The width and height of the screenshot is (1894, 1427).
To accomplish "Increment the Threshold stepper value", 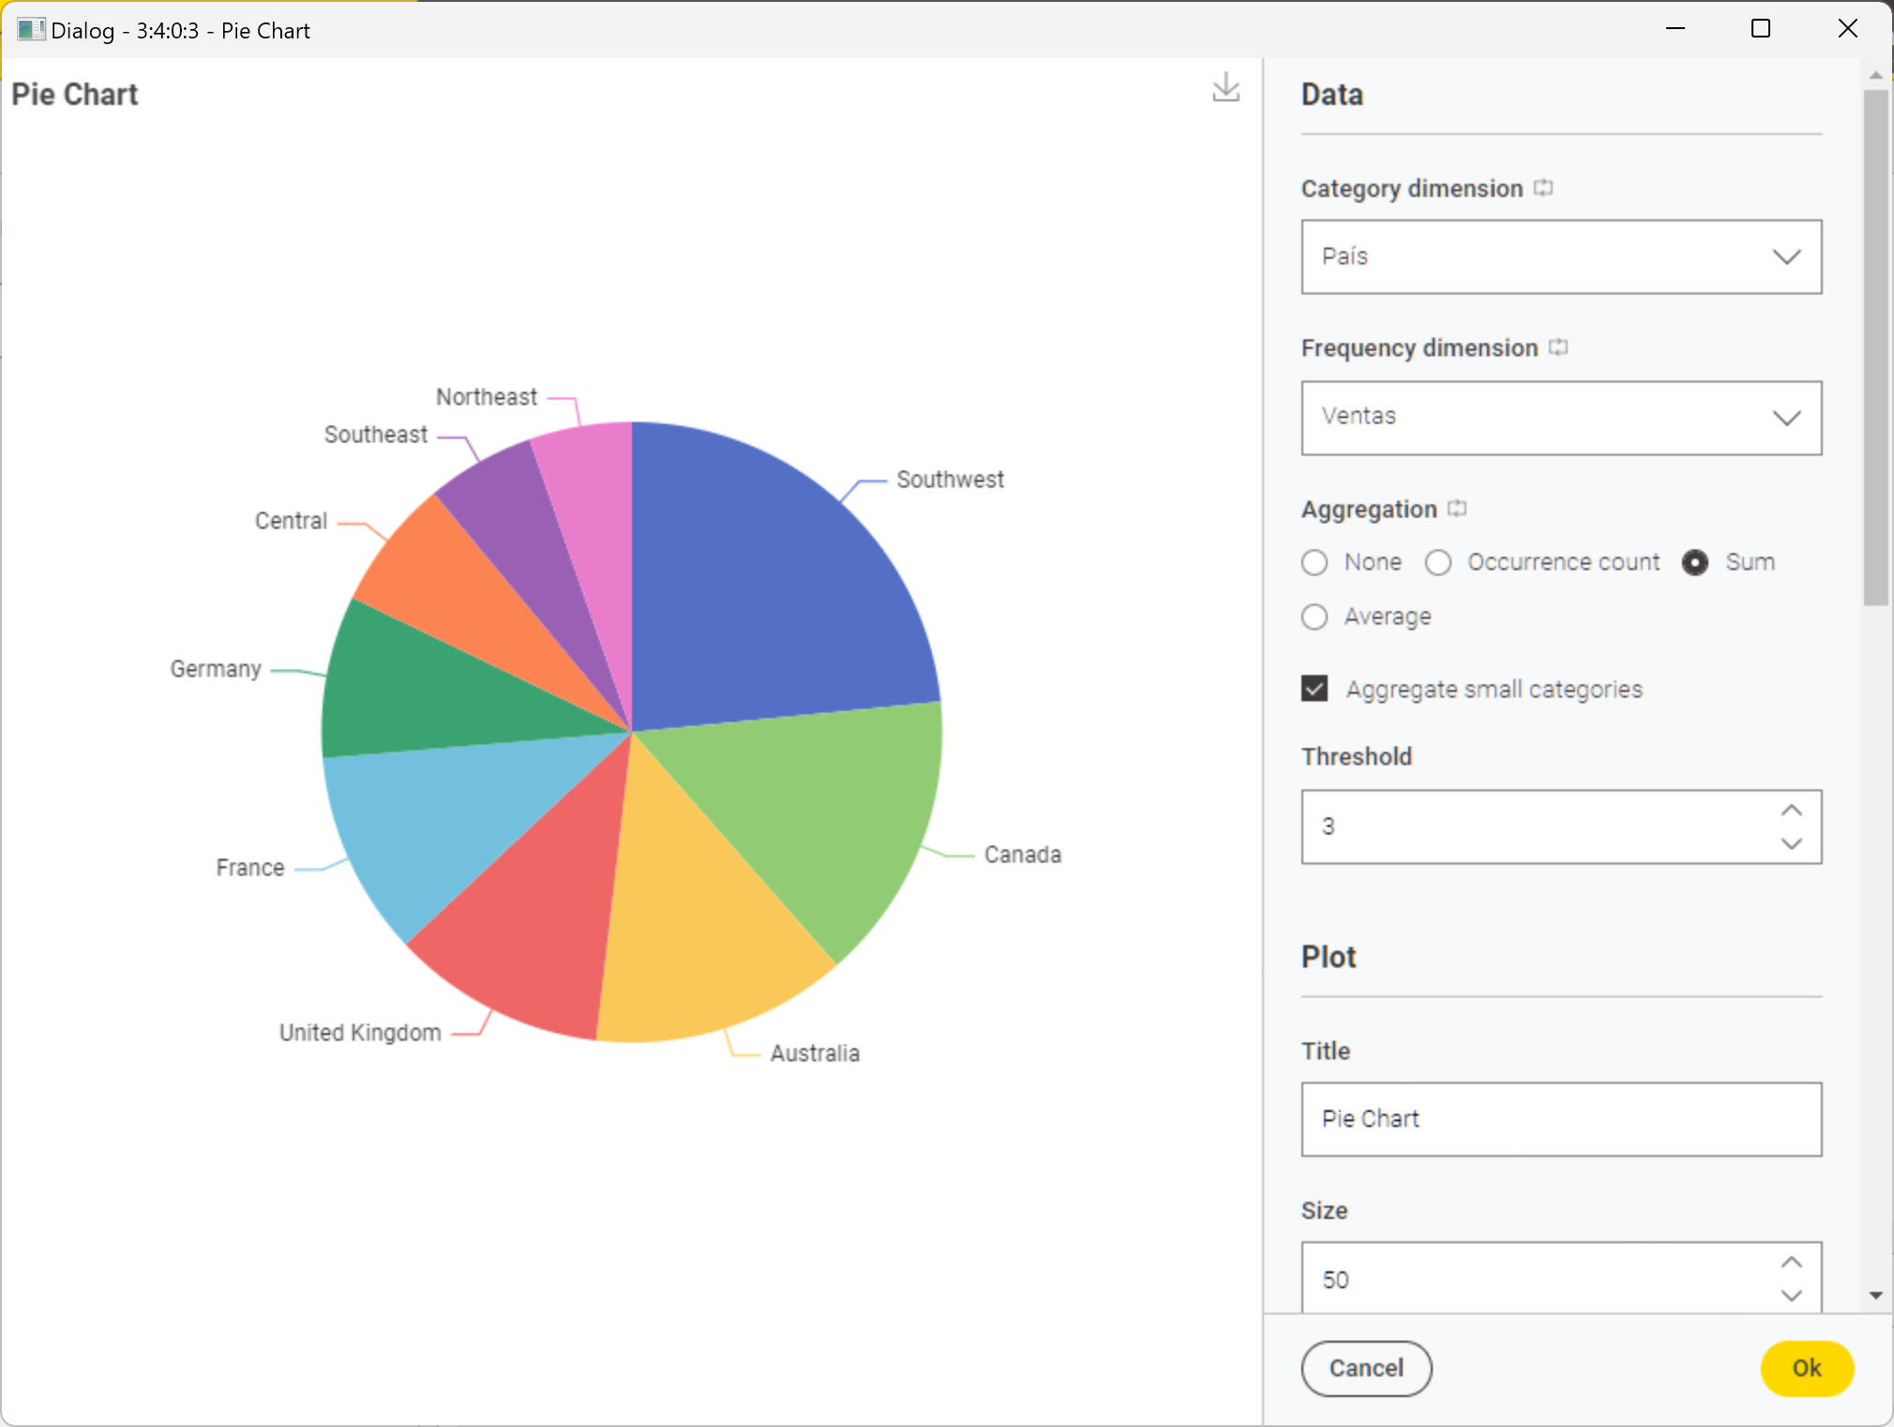I will point(1792,809).
